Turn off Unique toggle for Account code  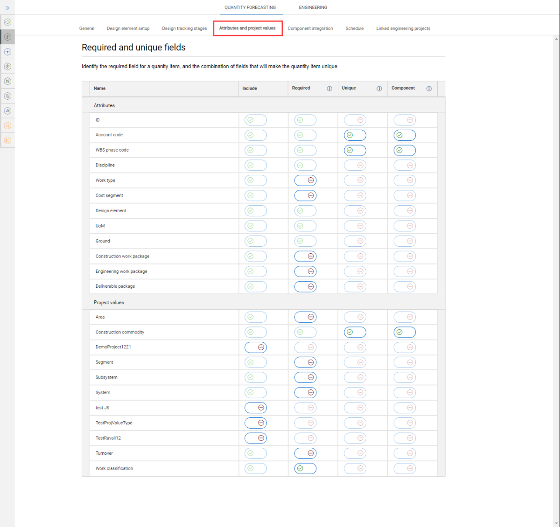355,135
